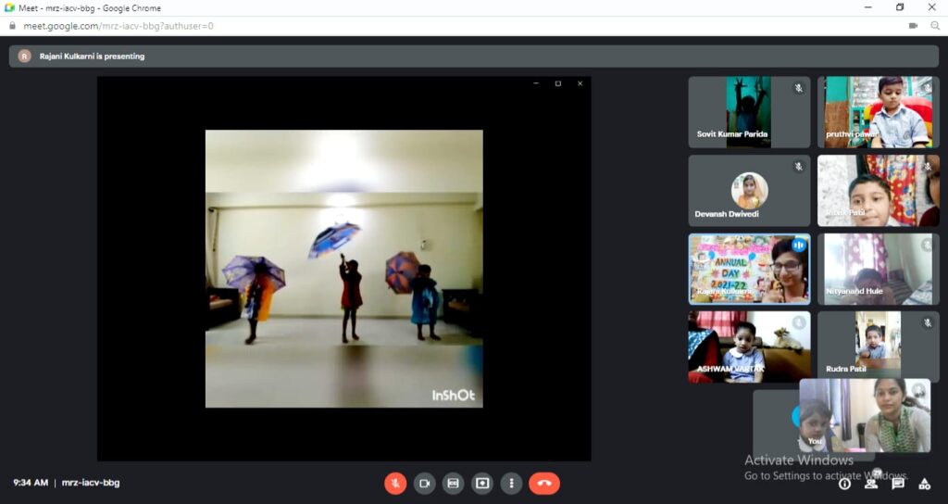Image resolution: width=948 pixels, height=504 pixels.
Task: Click your own self-view tile
Action: pos(865,416)
